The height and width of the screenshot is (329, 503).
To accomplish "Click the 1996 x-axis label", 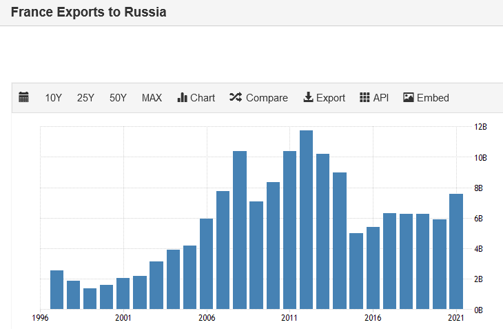I will (x=40, y=318).
